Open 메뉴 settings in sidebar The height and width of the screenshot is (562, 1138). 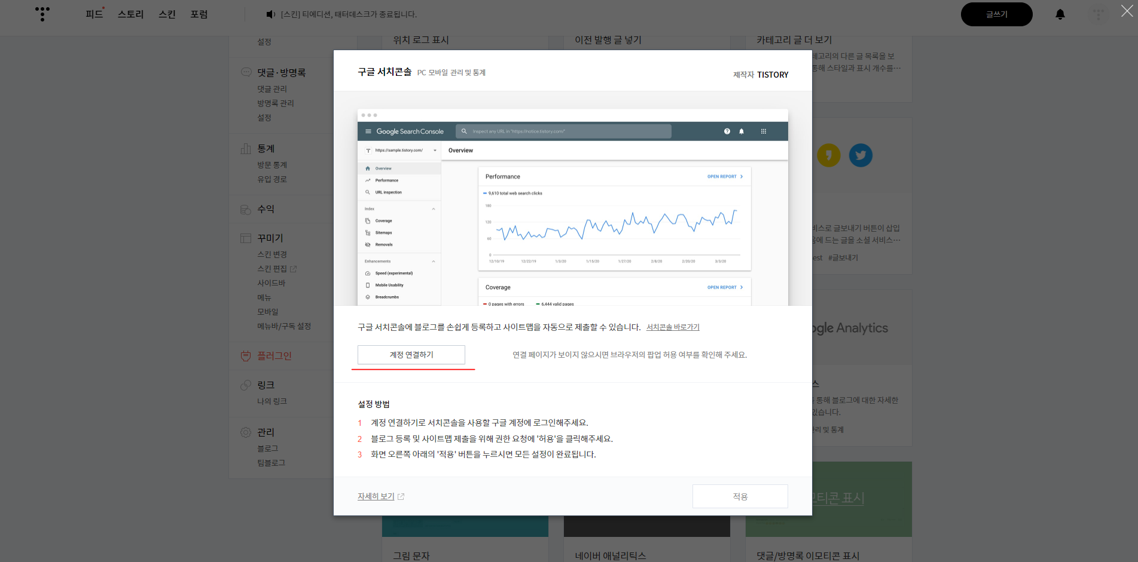[x=264, y=297]
